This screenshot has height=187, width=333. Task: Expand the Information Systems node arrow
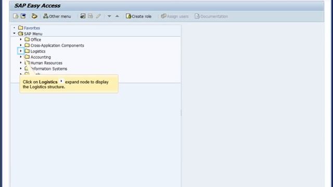pyautogui.click(x=21, y=69)
